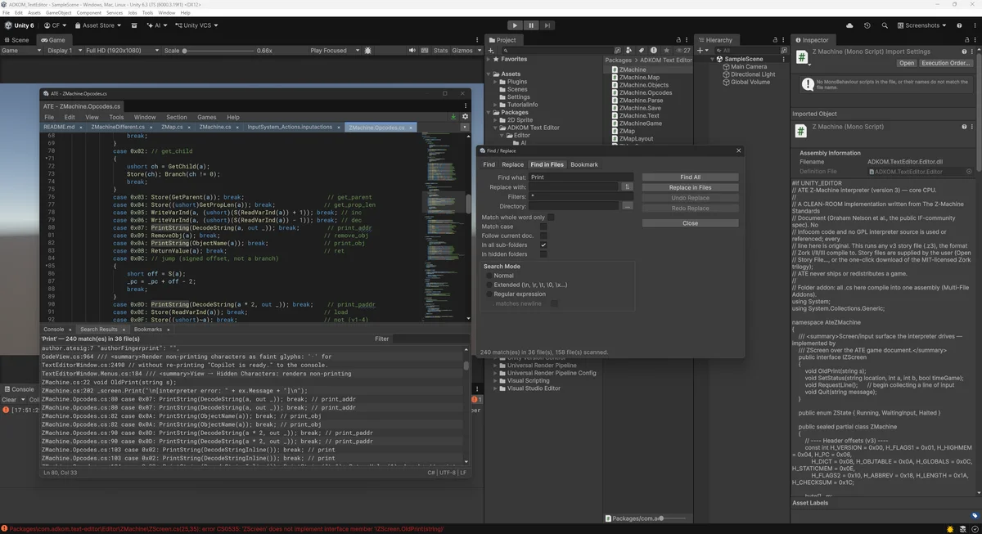Select Extended search mode radio
The image size is (982, 534).
coord(490,285)
